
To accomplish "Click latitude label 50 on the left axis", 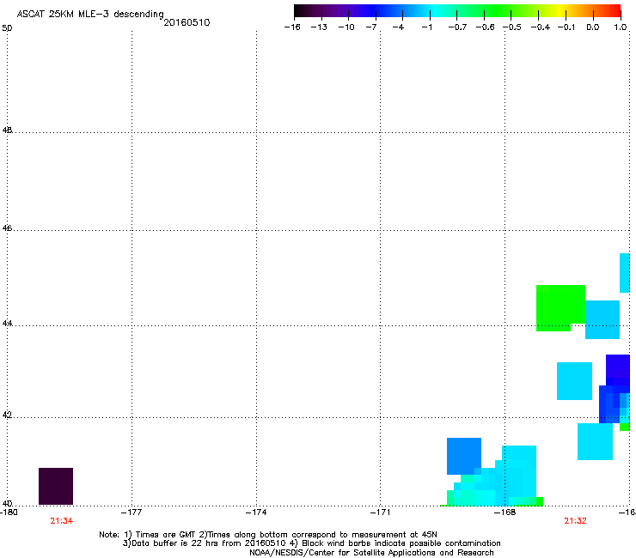I will (x=7, y=28).
